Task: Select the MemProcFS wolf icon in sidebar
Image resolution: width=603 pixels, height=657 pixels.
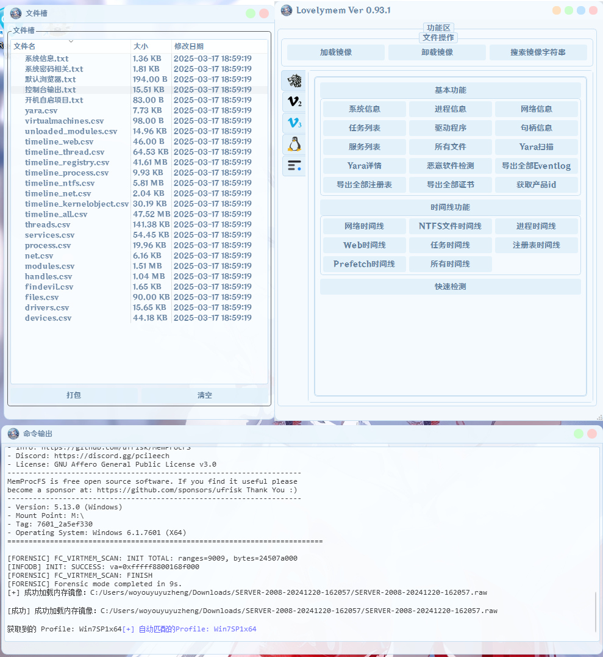Action: click(294, 81)
